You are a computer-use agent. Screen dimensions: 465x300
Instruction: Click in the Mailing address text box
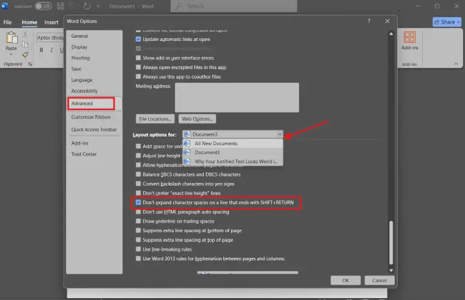pos(237,97)
